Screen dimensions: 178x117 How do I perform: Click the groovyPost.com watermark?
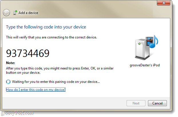click(x=17, y=113)
